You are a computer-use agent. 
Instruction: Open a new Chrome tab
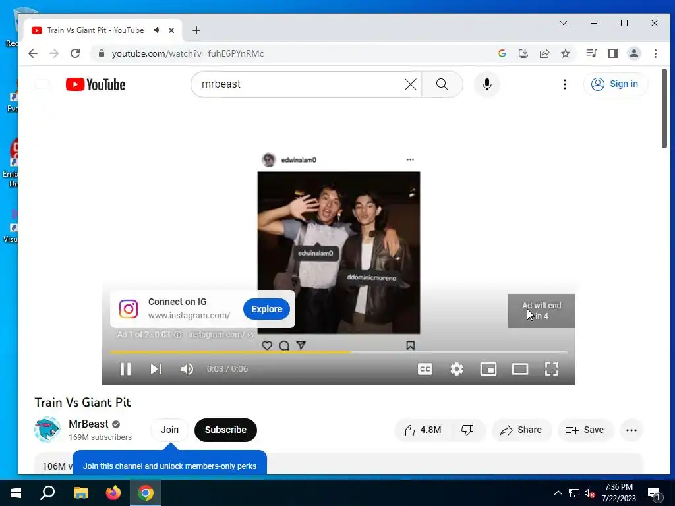click(x=196, y=30)
